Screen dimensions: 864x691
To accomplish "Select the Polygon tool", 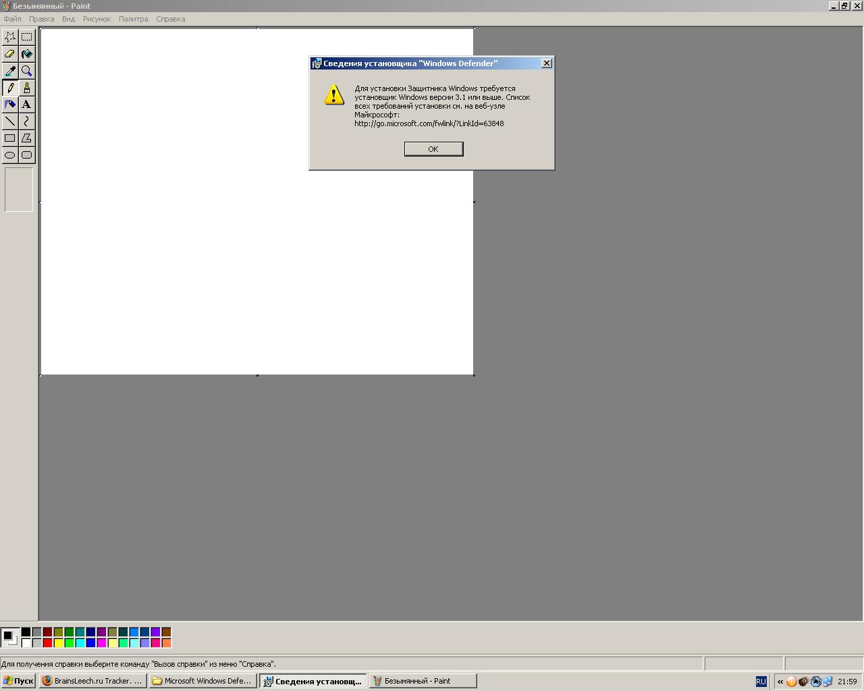I will point(26,138).
